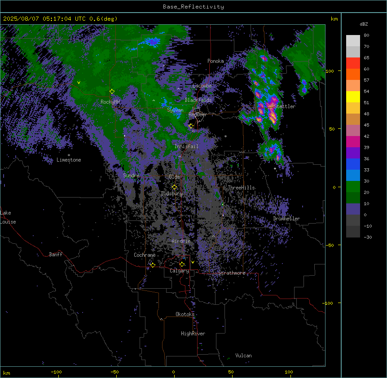Screen dimensions: 387x378
Task: Select the magenta 39-42 dBZ legend swatch
Action: 353,141
